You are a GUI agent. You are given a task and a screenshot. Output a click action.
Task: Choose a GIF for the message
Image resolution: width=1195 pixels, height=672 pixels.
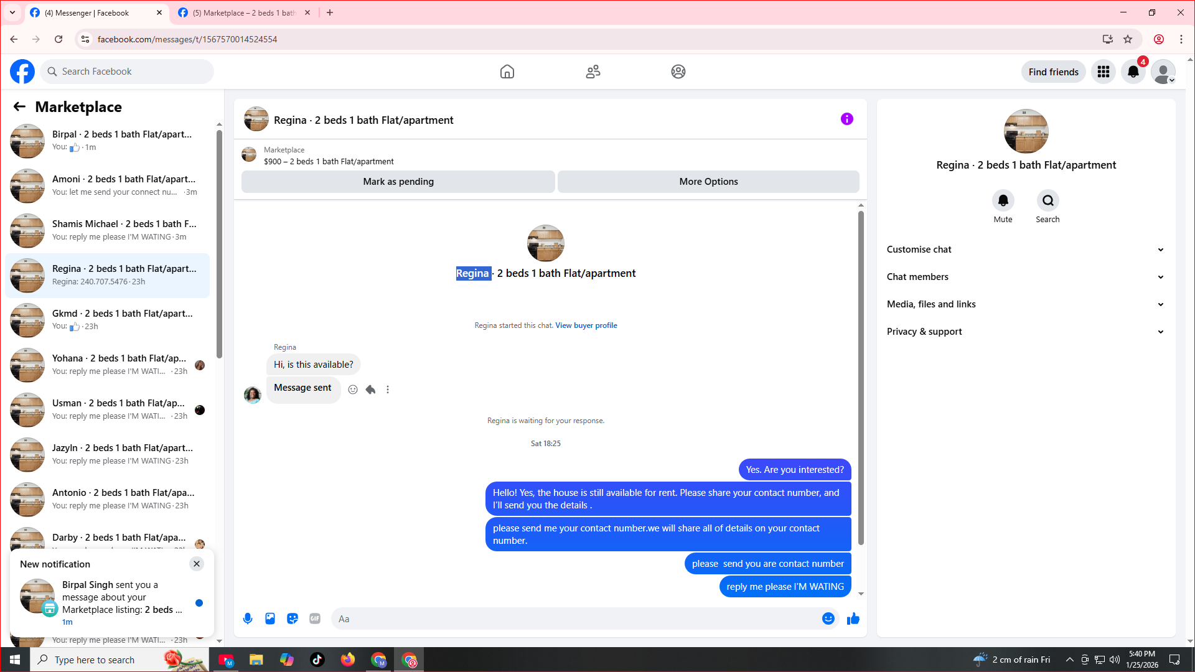pyautogui.click(x=315, y=618)
